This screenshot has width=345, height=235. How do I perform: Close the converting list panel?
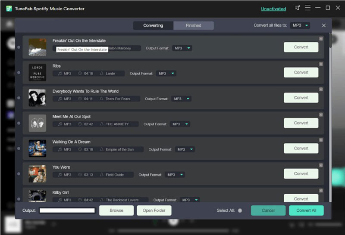[x=324, y=25]
